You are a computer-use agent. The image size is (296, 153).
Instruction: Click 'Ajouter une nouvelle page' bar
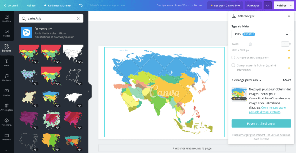[192, 148]
